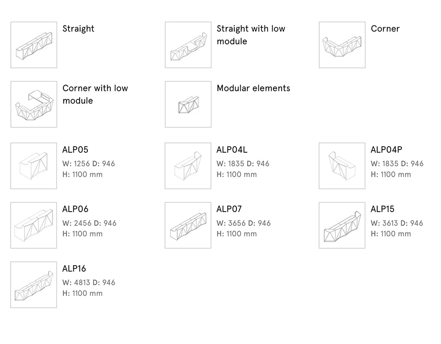Select the Corner with low module sketch

coord(34,104)
